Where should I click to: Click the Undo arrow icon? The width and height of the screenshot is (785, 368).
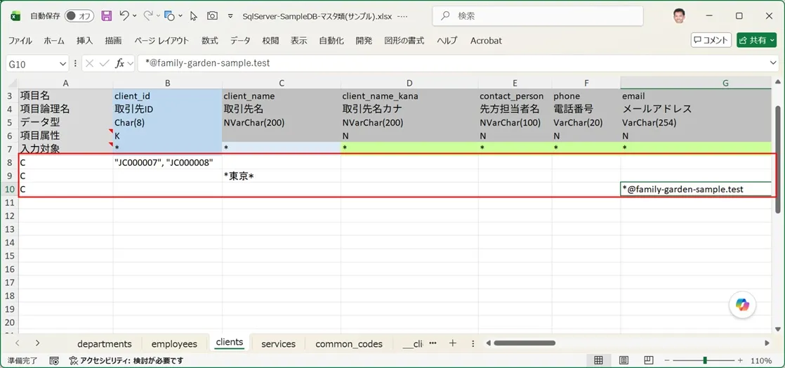pyautogui.click(x=124, y=16)
